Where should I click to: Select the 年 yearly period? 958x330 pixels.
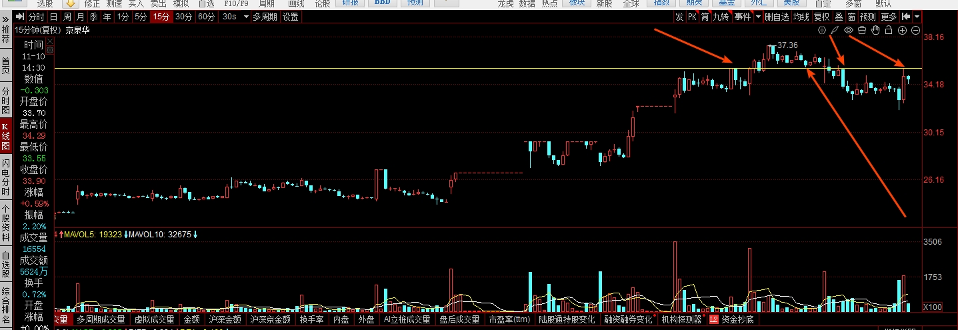[x=107, y=17]
